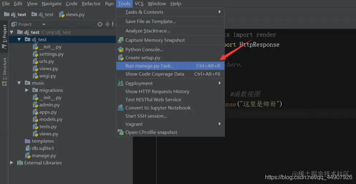Select Test RESTful Web Service
Image resolution: width=356 pixels, height=184 pixels.
point(170,99)
